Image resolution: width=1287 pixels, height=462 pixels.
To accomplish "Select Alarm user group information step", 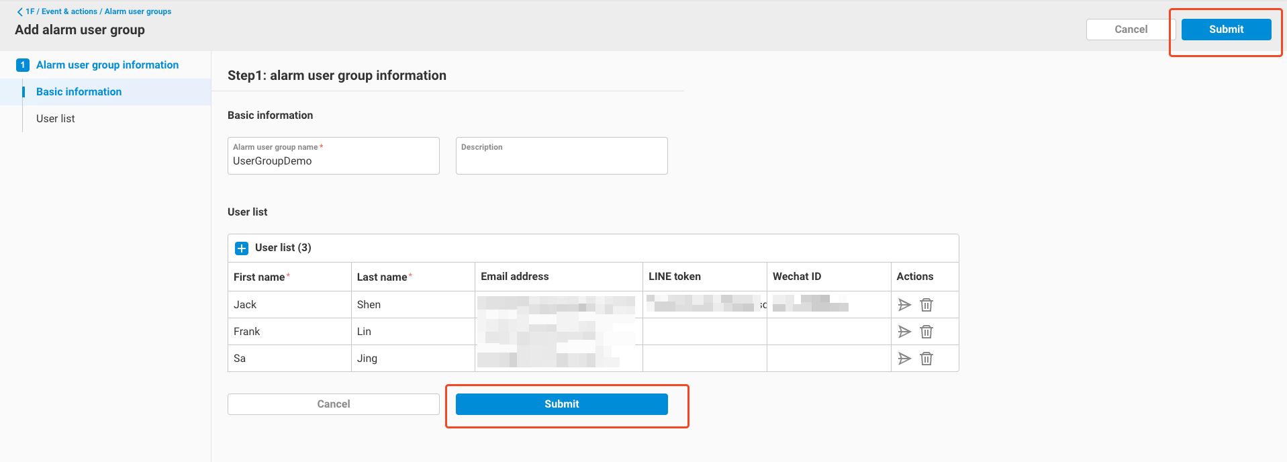I will tap(107, 65).
